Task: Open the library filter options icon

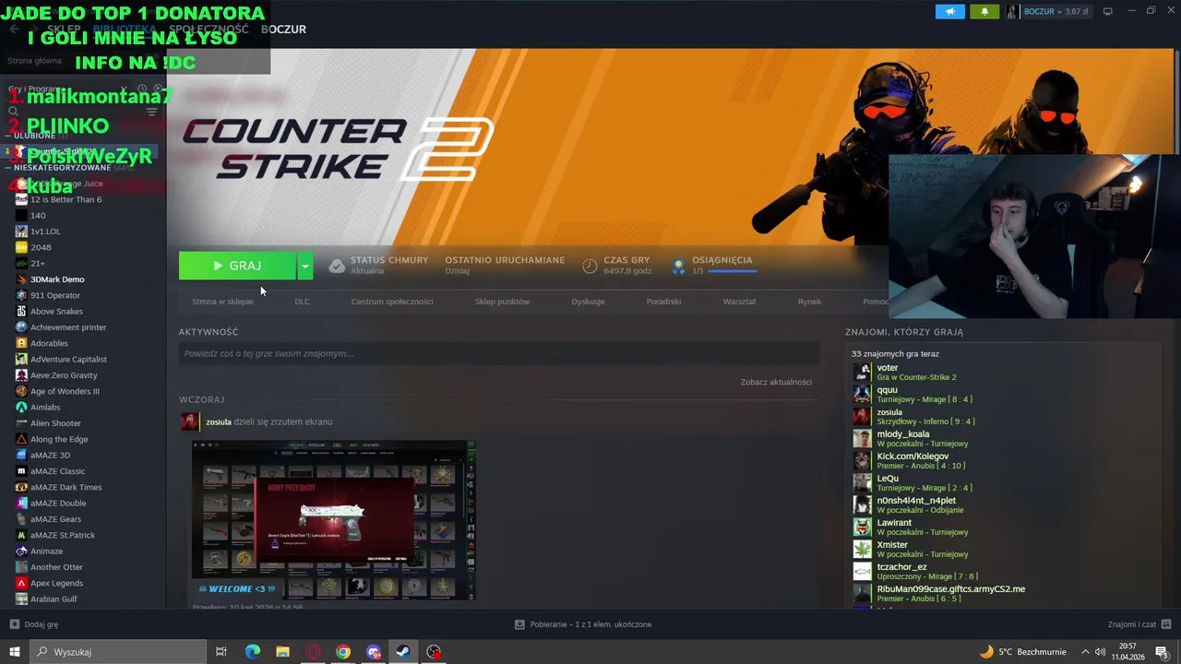Action: pos(152,112)
